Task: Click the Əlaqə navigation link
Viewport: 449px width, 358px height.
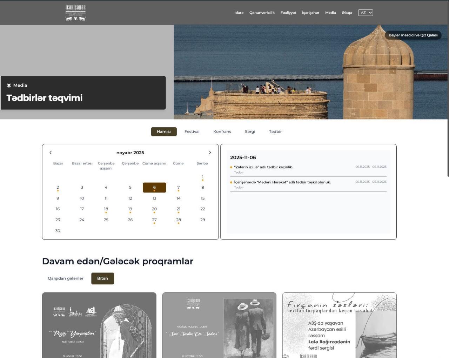Action: tap(347, 13)
